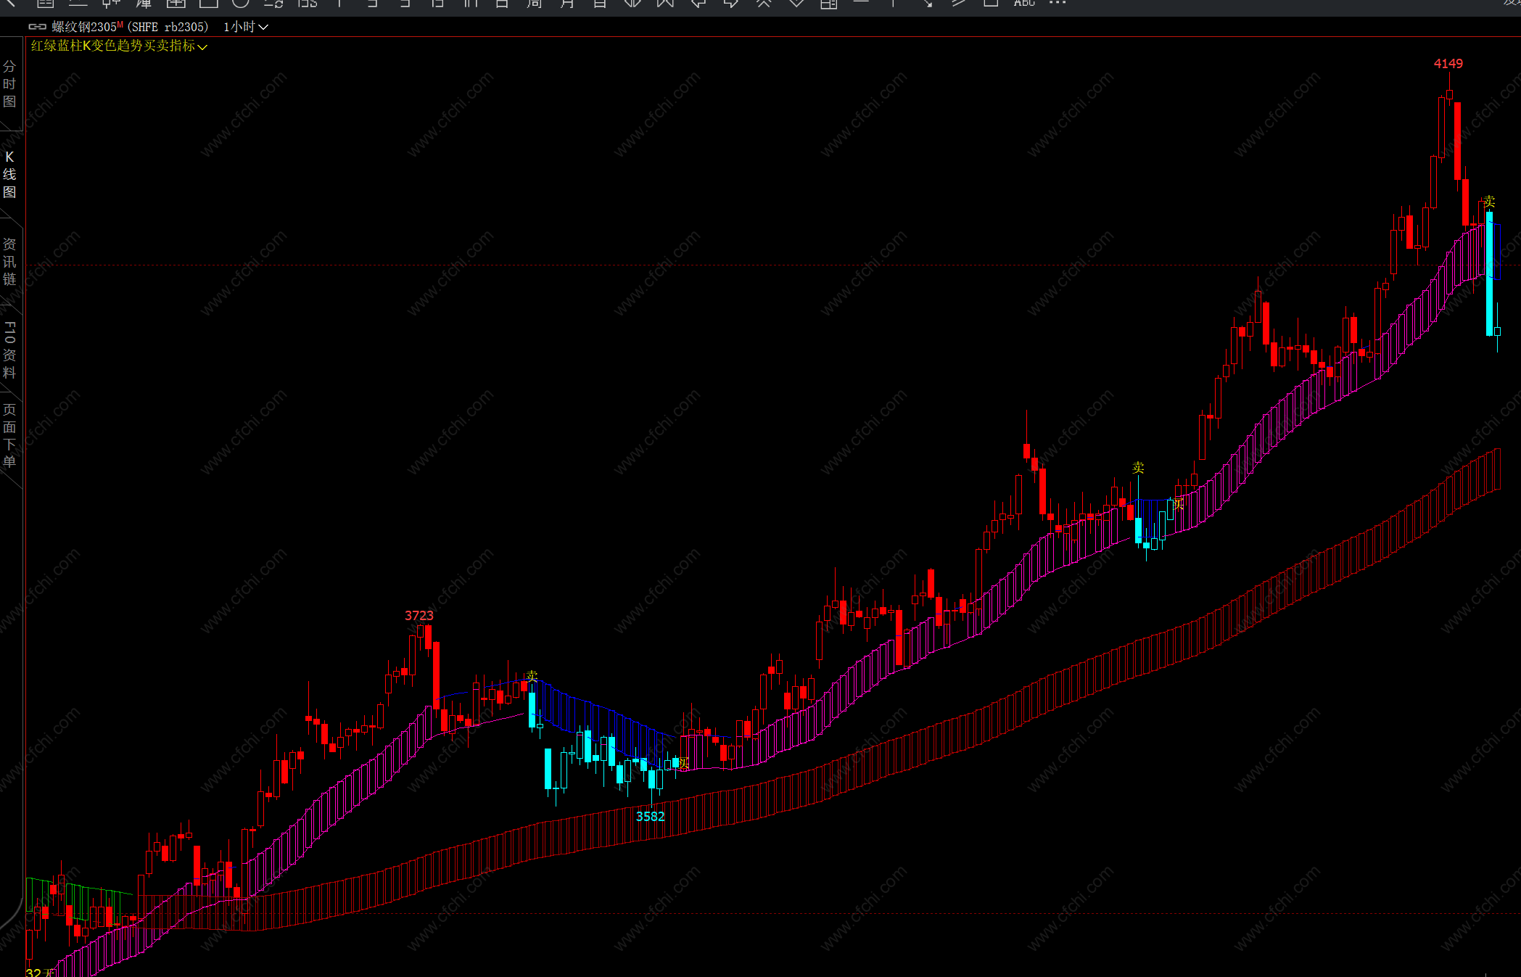The image size is (1521, 977).
Task: Click the 32天 label at bottom-left
Action: pos(39,972)
